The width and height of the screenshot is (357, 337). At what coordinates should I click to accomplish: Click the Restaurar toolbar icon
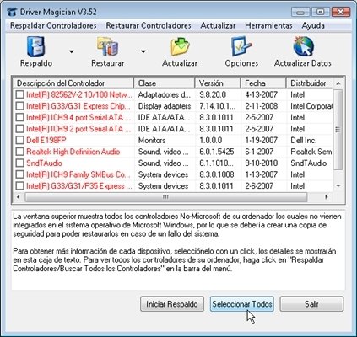(x=107, y=46)
